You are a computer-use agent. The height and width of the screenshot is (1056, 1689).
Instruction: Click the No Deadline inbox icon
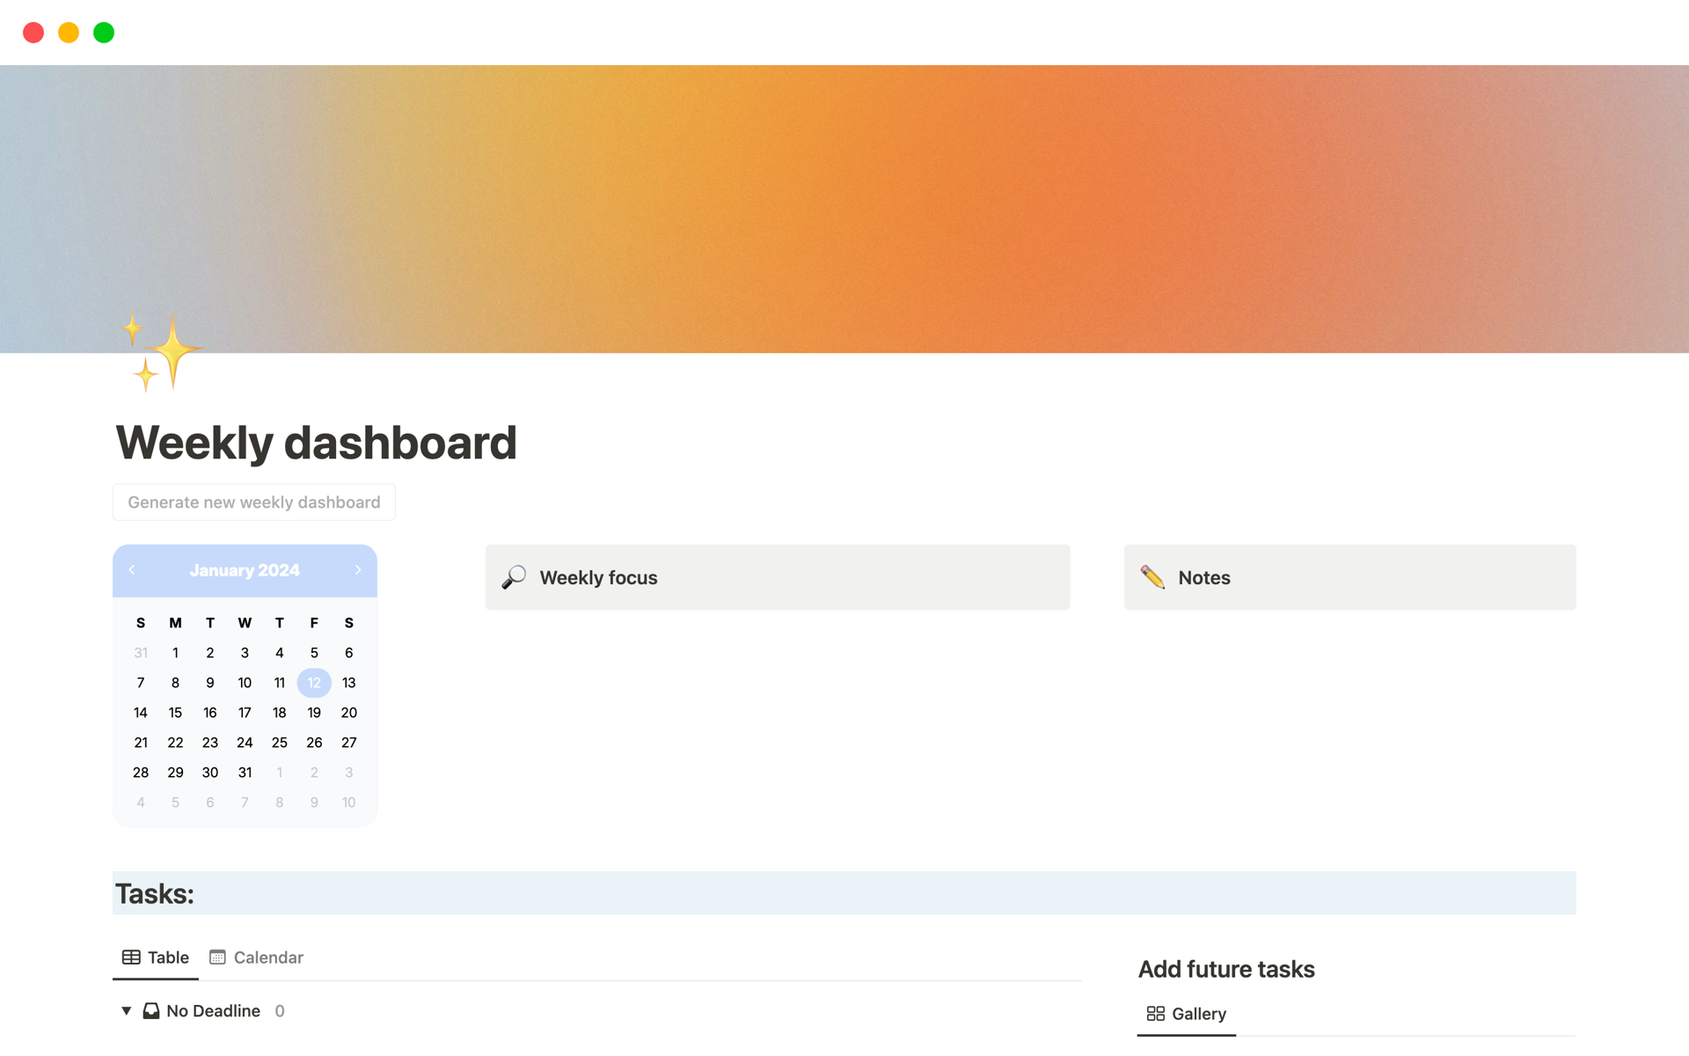click(x=150, y=1009)
